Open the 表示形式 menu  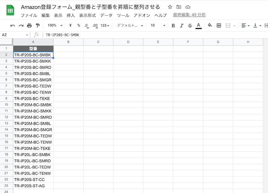pyautogui.click(x=88, y=15)
